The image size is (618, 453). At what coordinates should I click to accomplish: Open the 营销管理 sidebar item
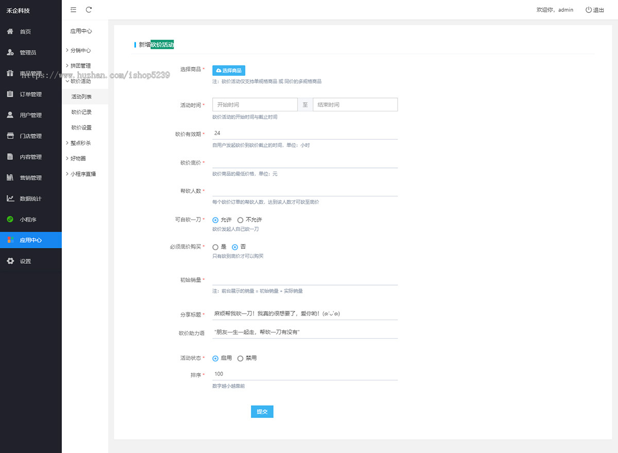coord(31,178)
